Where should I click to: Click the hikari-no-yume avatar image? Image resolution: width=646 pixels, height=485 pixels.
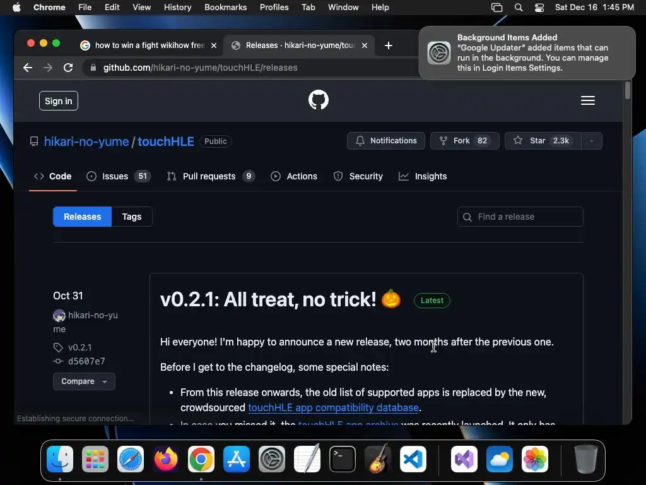(59, 316)
